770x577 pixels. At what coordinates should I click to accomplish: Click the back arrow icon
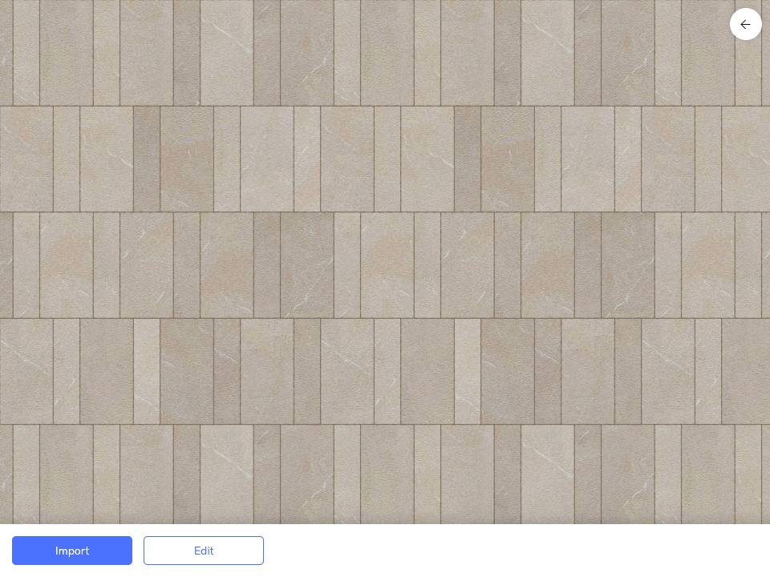[x=745, y=24]
